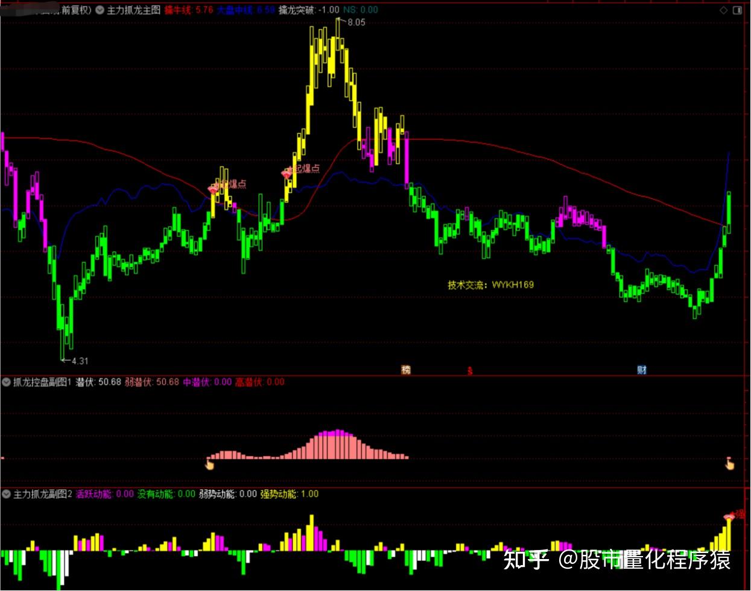Click the 弱潜伏: 50.68 value

(152, 382)
